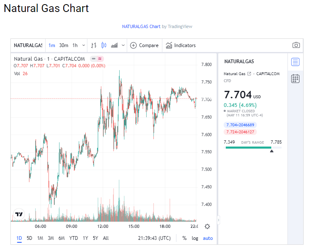
Task: Toggle the gray status indicator pill
Action: coord(94,59)
